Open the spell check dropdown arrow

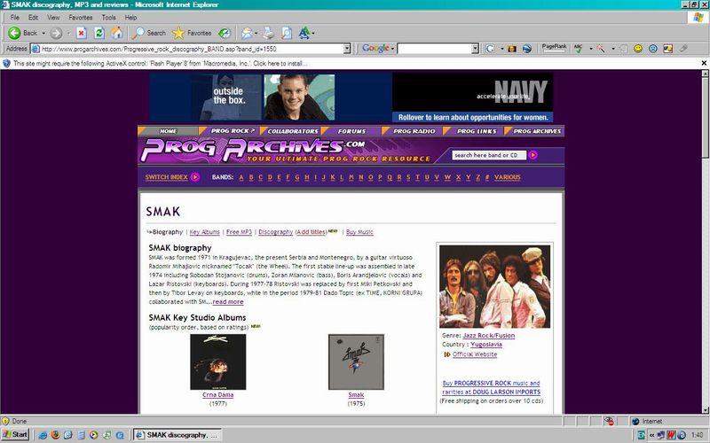pos(590,49)
